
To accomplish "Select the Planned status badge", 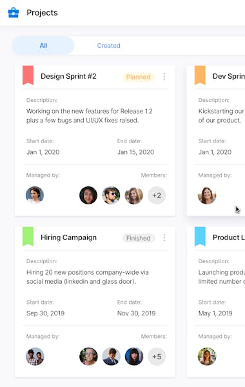I will coord(139,77).
